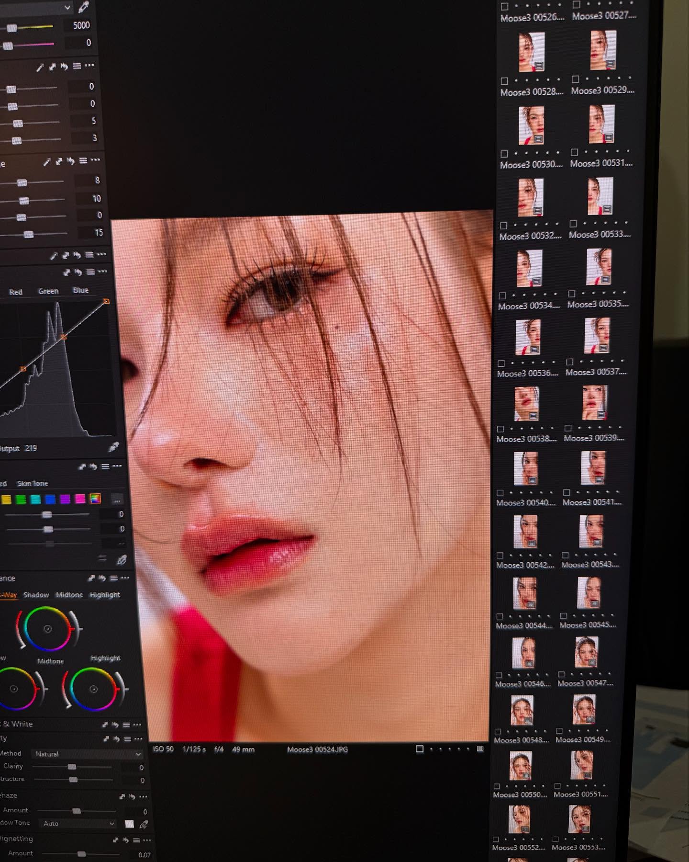Viewport: 689px width, 862px height.
Task: Click the copy-adjustments arrow above the 8, 10, 0, 15 sliders
Action: (x=59, y=161)
